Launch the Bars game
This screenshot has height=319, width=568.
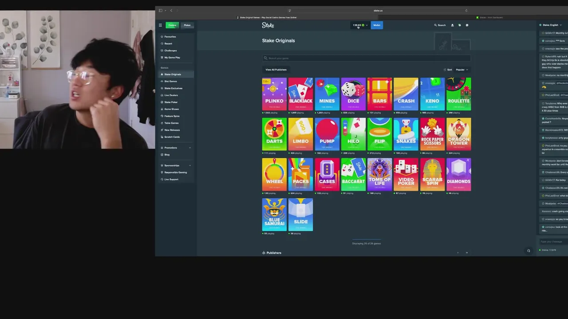(x=380, y=93)
